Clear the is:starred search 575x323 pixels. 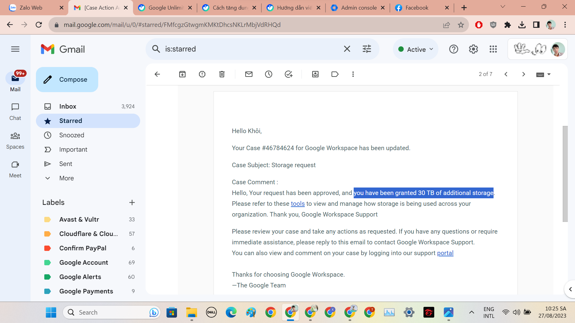pyautogui.click(x=347, y=49)
